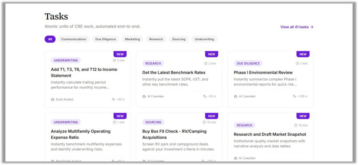Viewport: 358px width, 165px height.
Task: Click AI Coworker icon on Phase I Environmental card
Action: (235, 96)
